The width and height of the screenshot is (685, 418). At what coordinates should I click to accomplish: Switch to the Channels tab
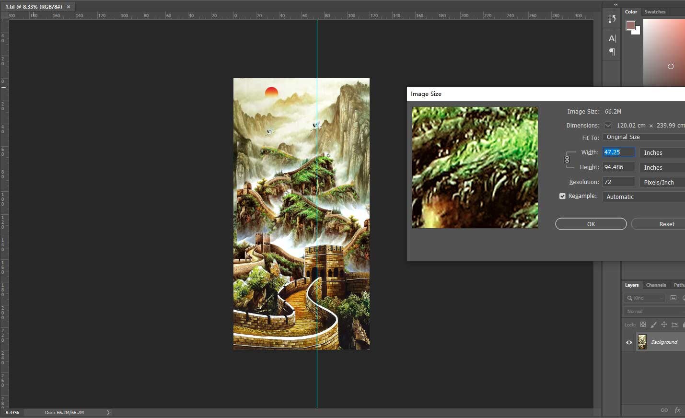(656, 285)
